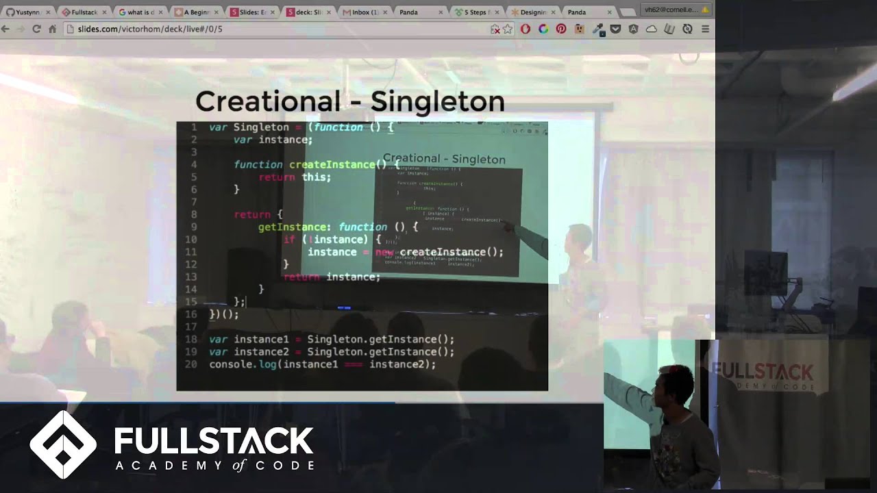Switch to the 'Designin' tab

[x=533, y=12]
